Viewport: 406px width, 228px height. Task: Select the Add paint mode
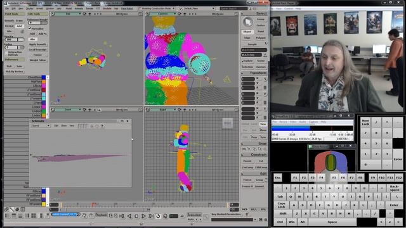click(19, 26)
